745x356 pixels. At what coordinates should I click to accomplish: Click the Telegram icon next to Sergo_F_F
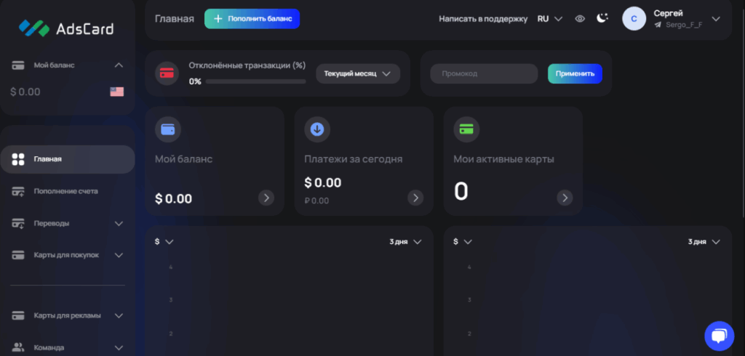[658, 25]
